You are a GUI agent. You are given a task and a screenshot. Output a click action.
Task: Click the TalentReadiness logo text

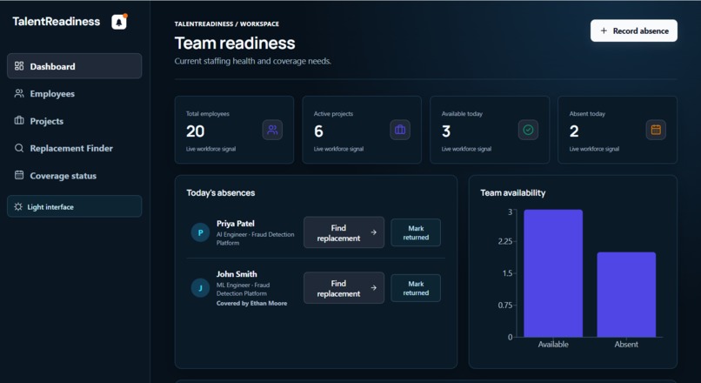[x=57, y=22]
